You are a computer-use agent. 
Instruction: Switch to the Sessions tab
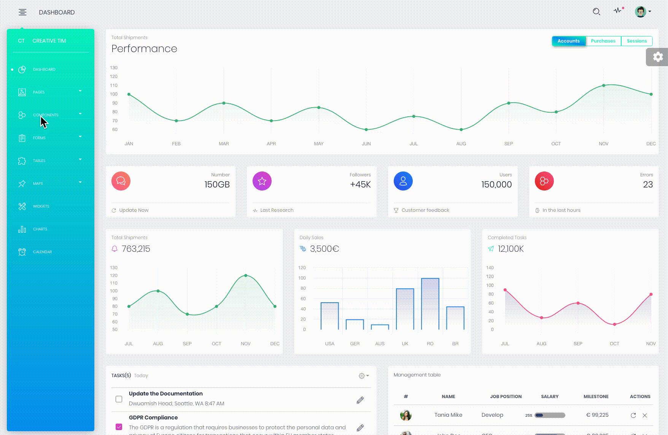637,41
